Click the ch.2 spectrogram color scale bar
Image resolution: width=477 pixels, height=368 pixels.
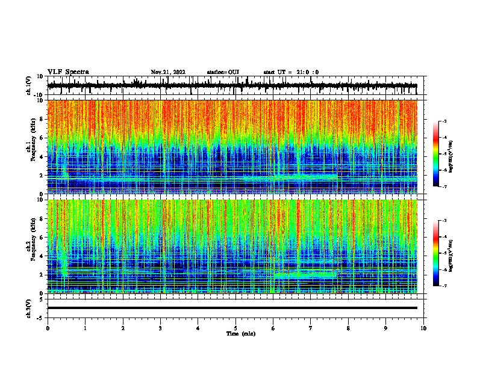point(435,253)
